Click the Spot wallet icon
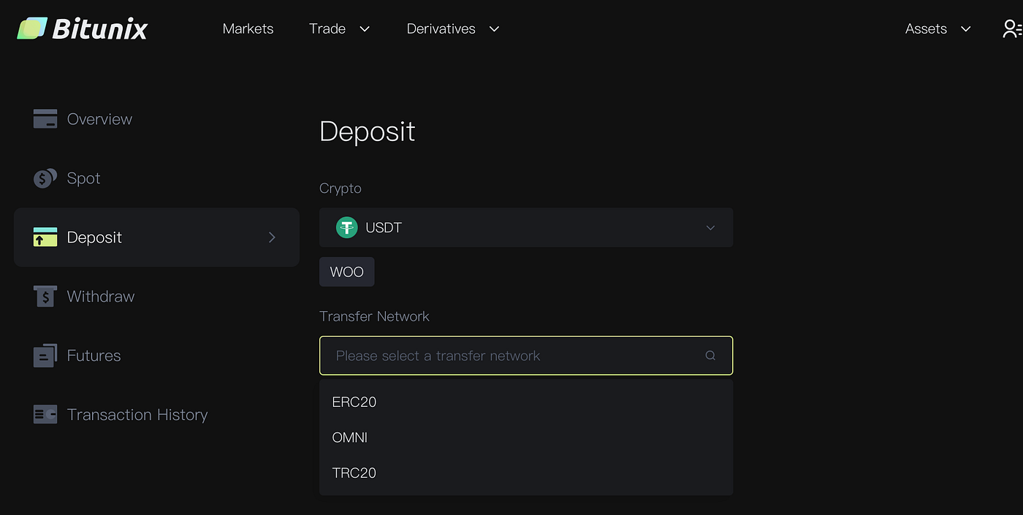 point(45,178)
